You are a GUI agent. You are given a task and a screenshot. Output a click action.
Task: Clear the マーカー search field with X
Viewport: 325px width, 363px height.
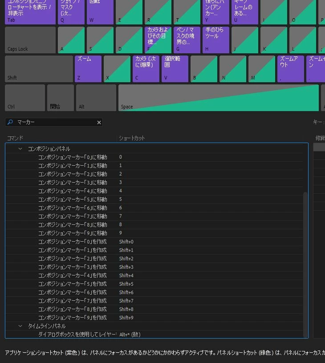99,122
